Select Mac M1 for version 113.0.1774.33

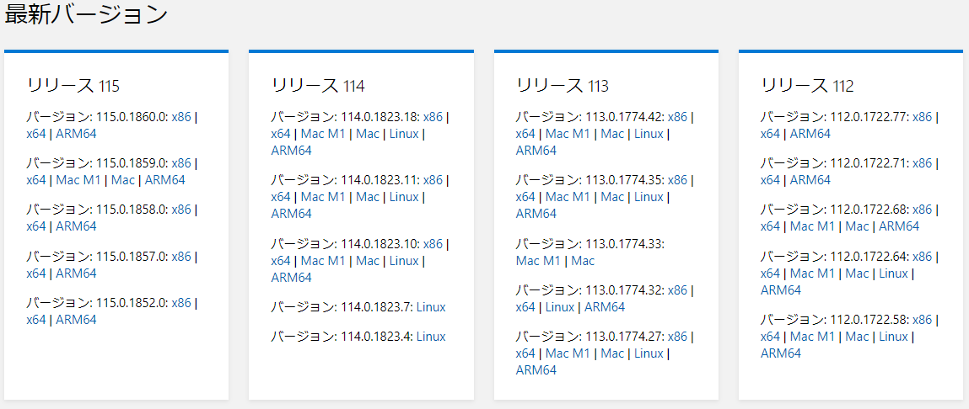[538, 261]
